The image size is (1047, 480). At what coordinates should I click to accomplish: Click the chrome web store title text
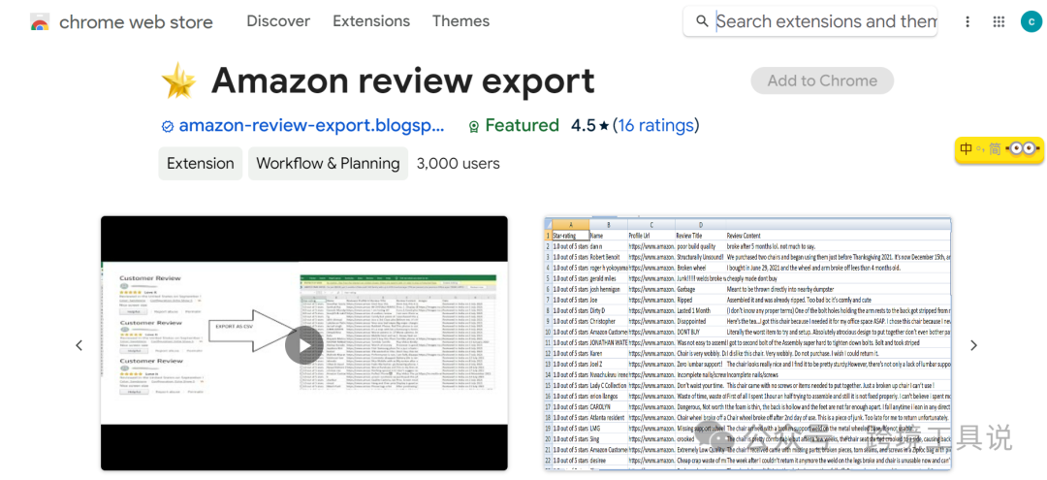(136, 22)
